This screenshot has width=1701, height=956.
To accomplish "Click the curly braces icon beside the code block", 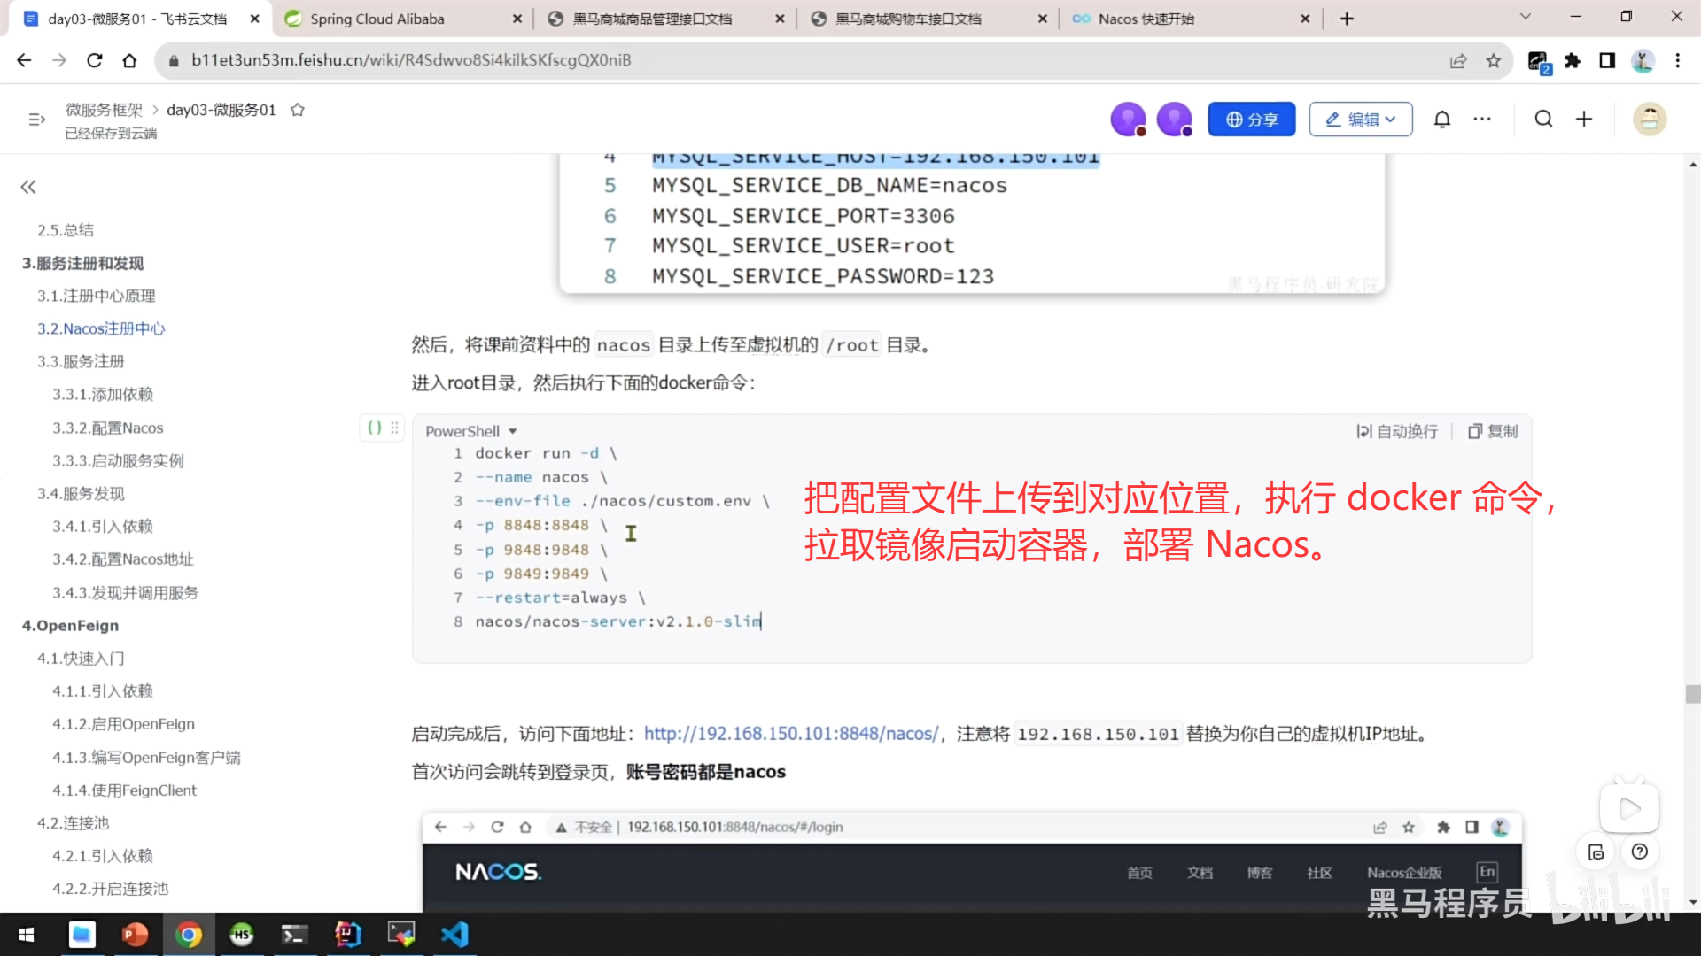I will tap(375, 428).
